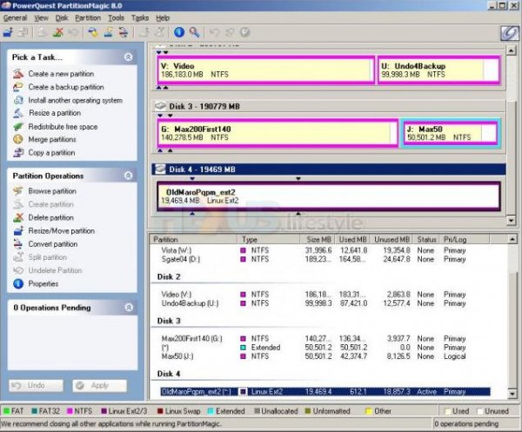The width and height of the screenshot is (522, 432).
Task: Click the Partition column header
Action: click(x=194, y=239)
